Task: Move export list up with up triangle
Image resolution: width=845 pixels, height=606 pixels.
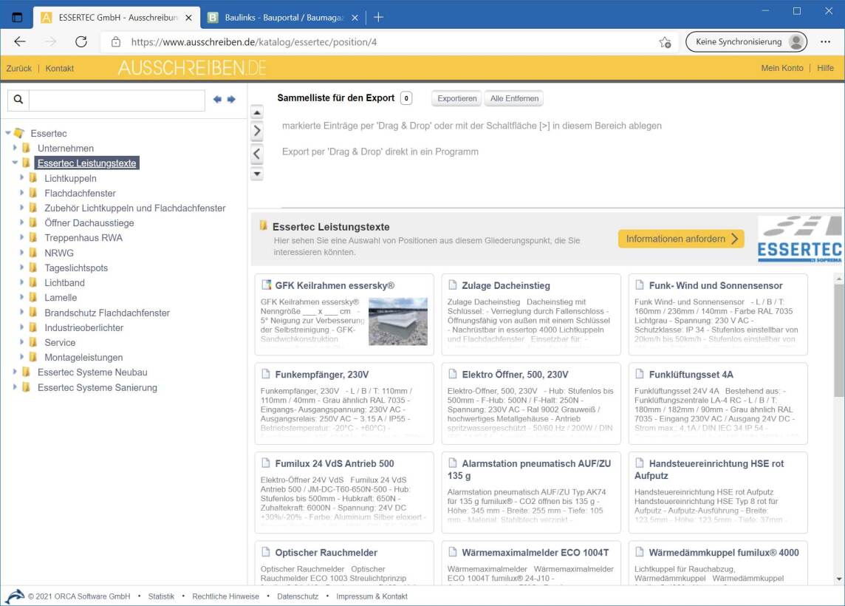Action: (257, 112)
